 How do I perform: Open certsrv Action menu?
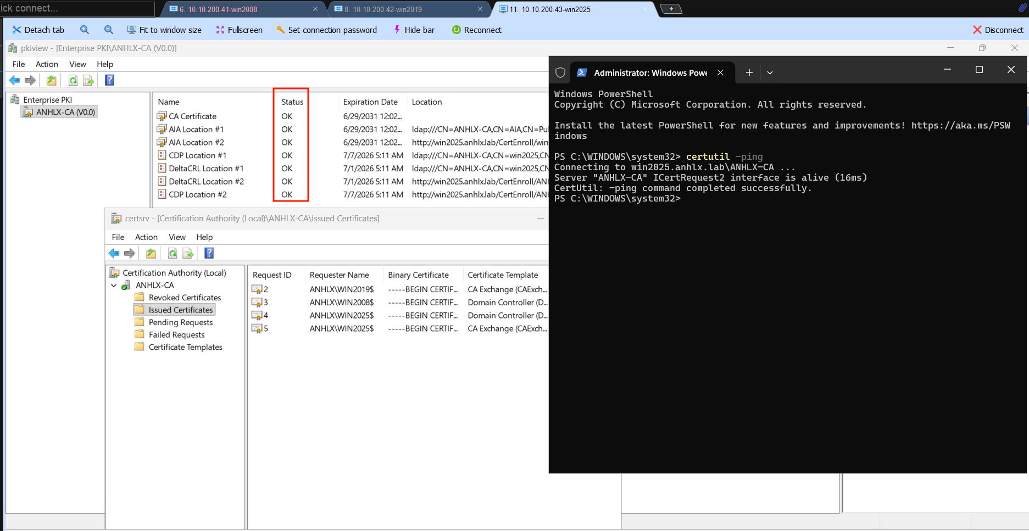(x=146, y=237)
